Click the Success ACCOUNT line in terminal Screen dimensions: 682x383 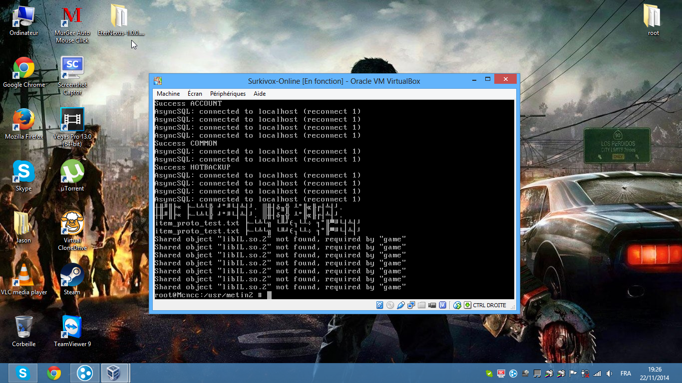tap(188, 104)
